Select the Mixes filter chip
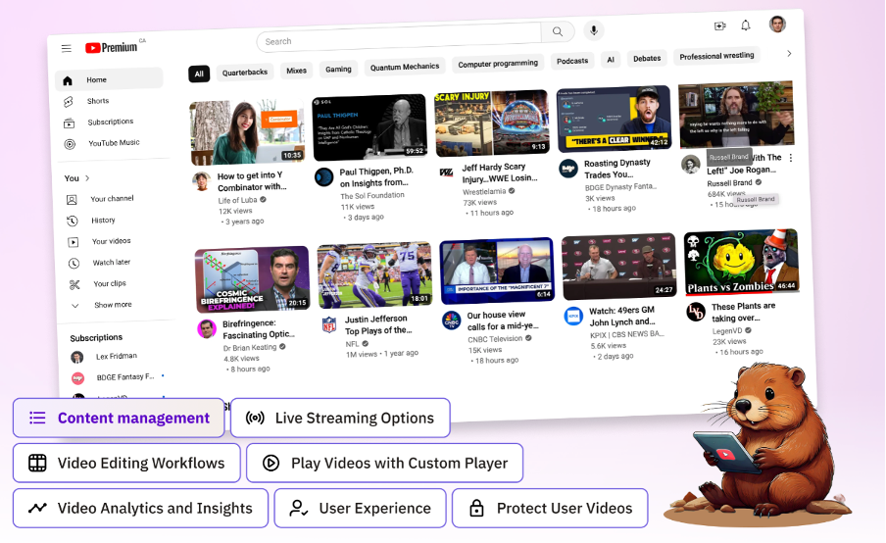 [296, 71]
